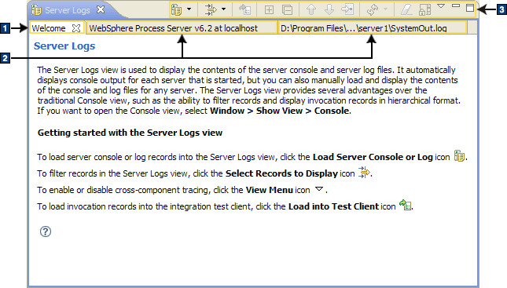
Task: Open the View Menu triangle in toolbar
Action: 441,6
